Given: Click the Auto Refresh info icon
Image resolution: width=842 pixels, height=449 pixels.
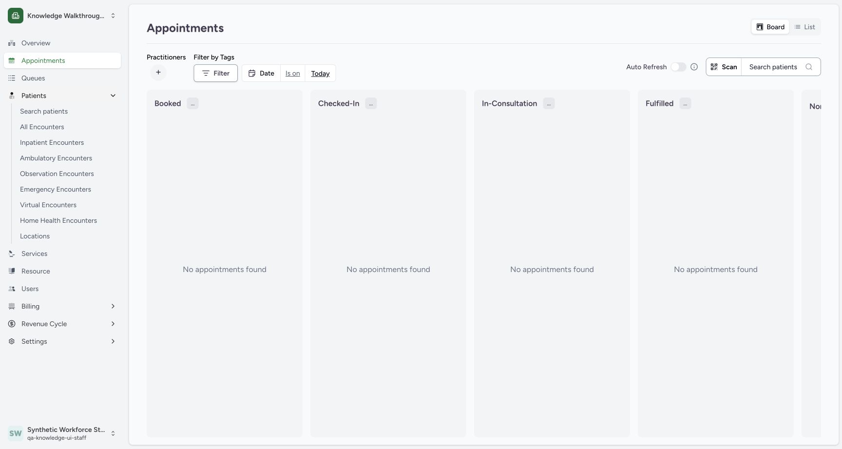Looking at the screenshot, I should (694, 67).
